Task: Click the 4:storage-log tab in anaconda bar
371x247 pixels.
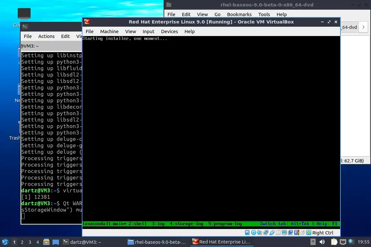Action: 186,224
